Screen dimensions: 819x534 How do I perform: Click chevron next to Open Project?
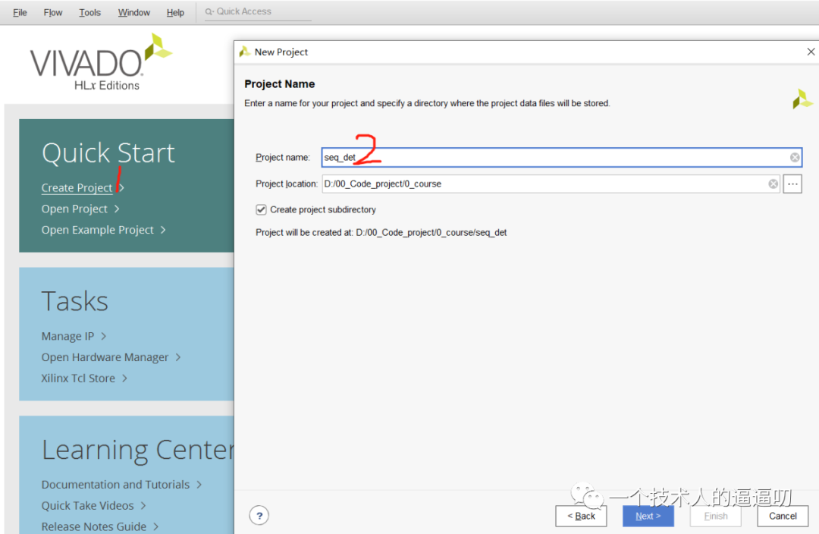pyautogui.click(x=117, y=209)
